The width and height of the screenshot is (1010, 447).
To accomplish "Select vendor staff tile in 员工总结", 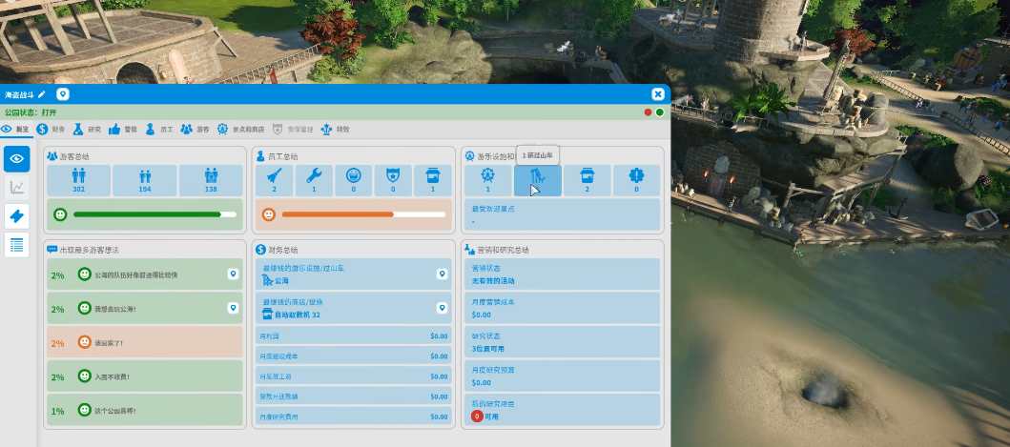I will (x=433, y=180).
